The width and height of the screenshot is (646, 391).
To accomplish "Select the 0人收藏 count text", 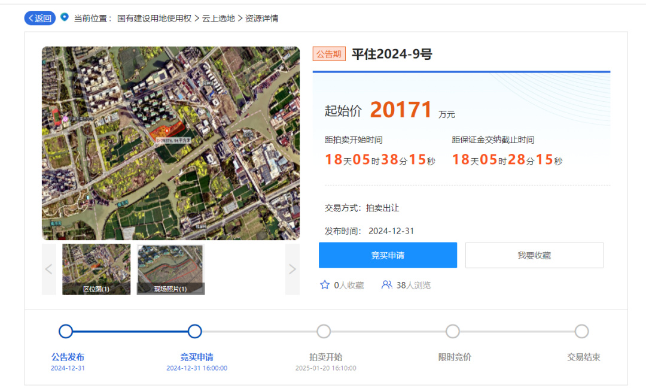I will [349, 285].
